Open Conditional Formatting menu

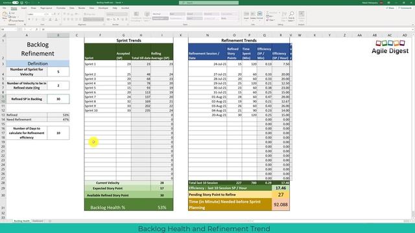[x=136, y=16]
